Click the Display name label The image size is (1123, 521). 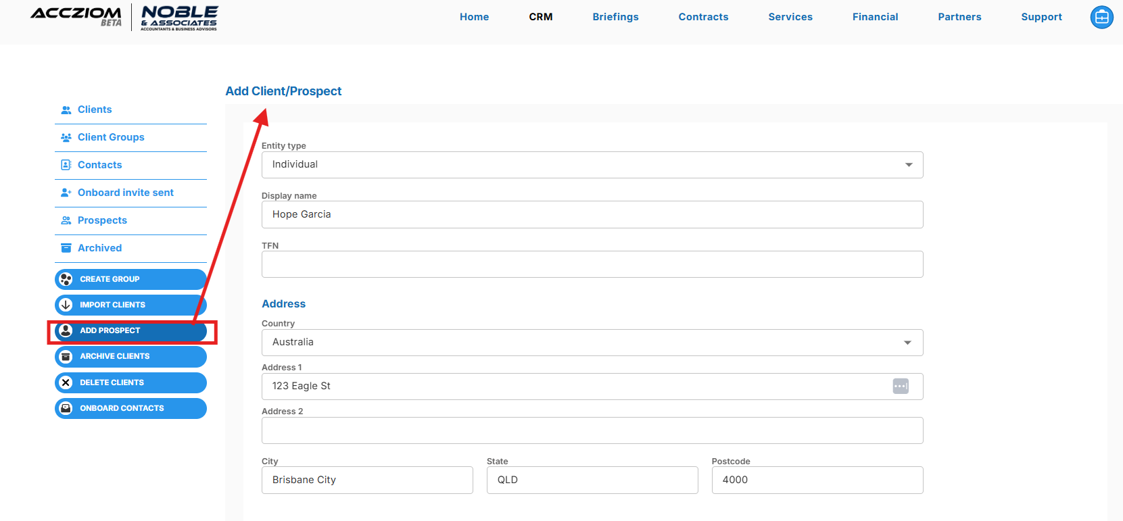coord(289,196)
